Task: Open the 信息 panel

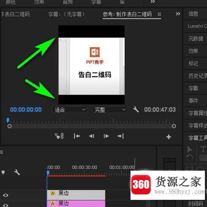Action: point(193,14)
